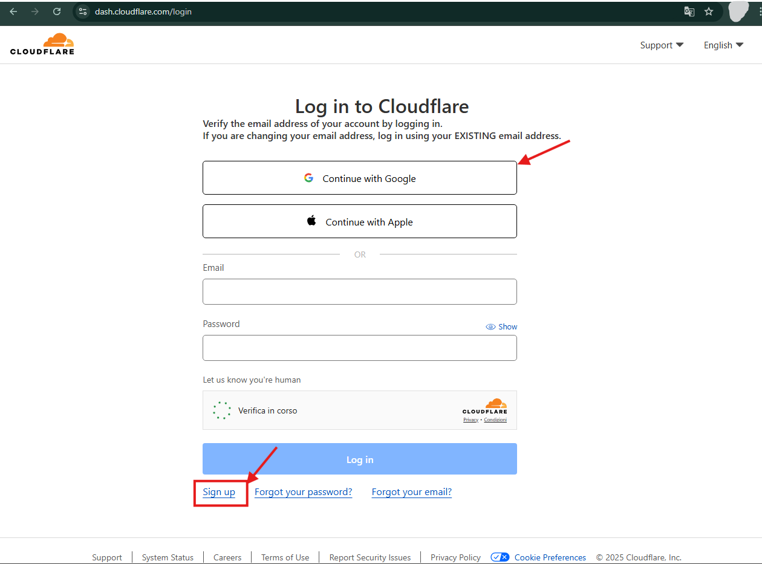
Task: Click the Privacy link in Turnstile widget
Action: pyautogui.click(x=471, y=420)
